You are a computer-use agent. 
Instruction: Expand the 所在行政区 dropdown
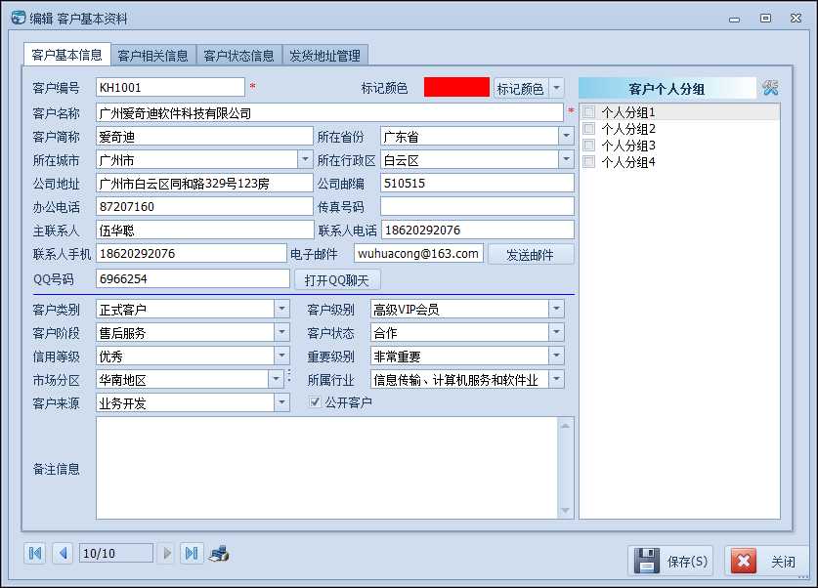566,159
